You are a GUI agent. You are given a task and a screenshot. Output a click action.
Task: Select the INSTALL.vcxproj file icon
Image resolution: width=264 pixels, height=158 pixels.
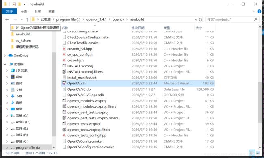(64, 66)
